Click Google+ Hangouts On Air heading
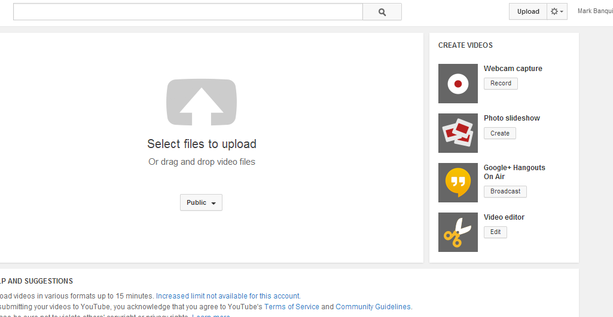Image resolution: width=613 pixels, height=317 pixels. (x=514, y=172)
